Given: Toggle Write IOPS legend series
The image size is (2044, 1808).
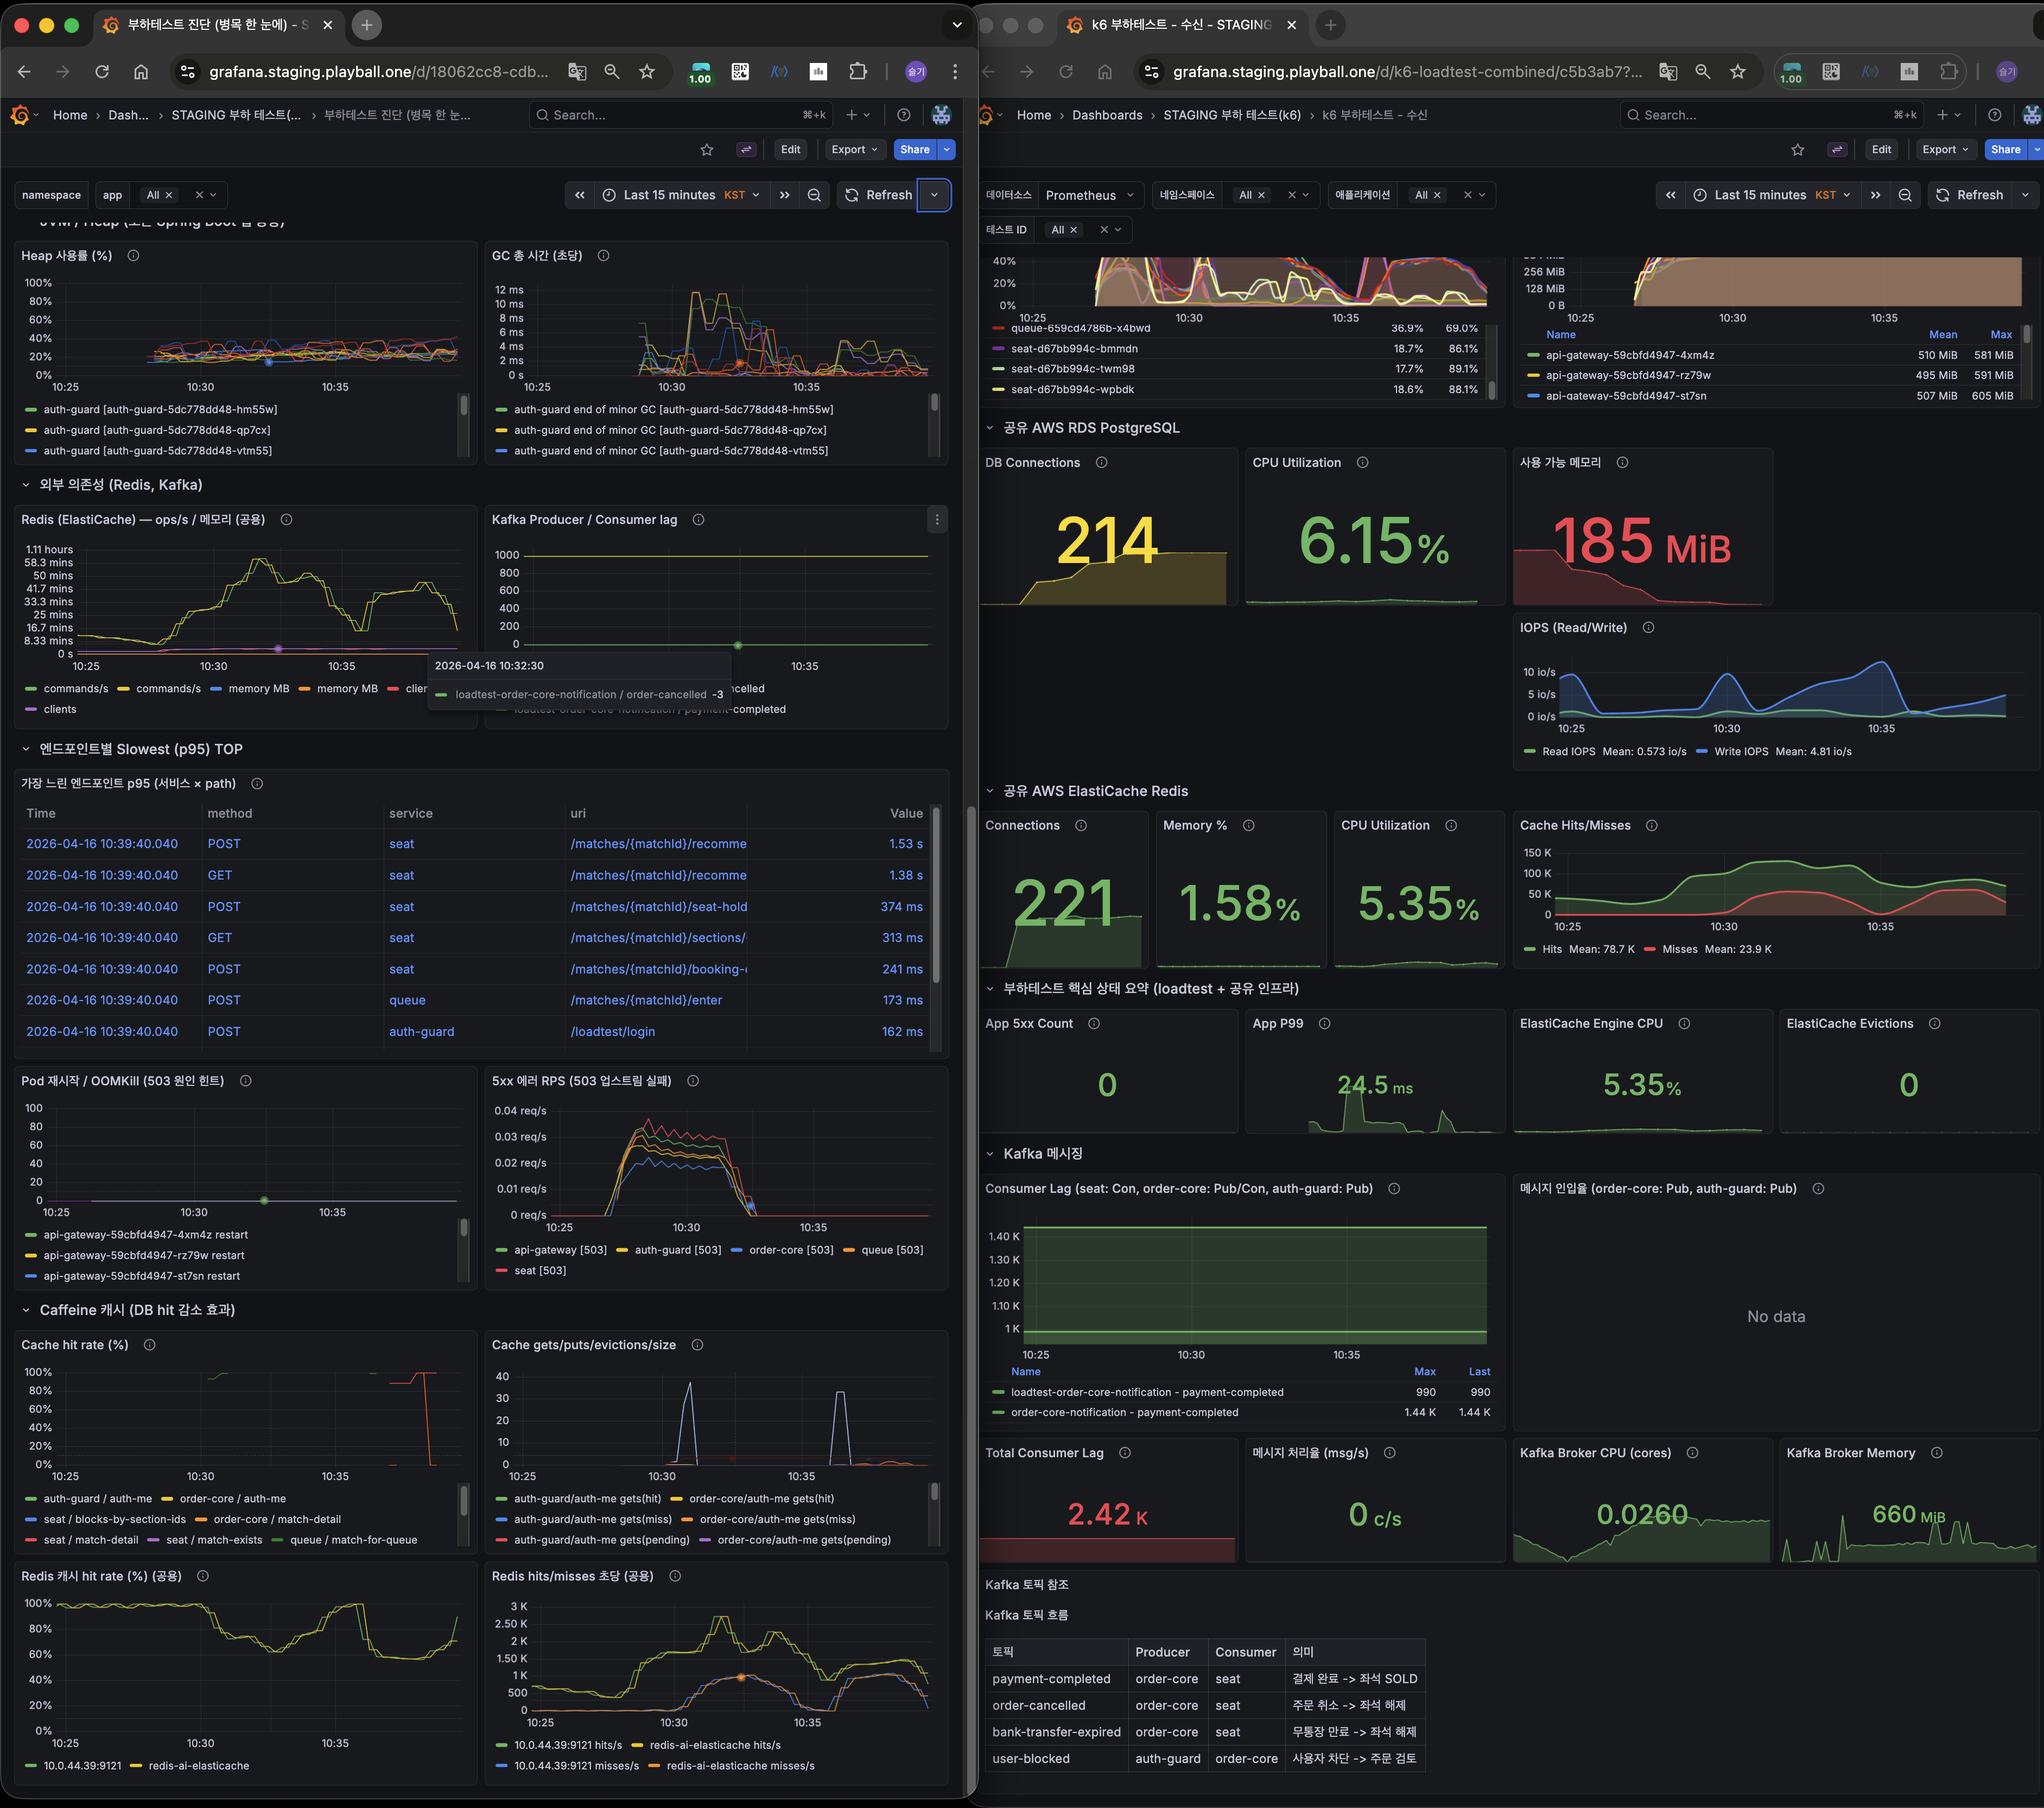Looking at the screenshot, I should click(1740, 751).
